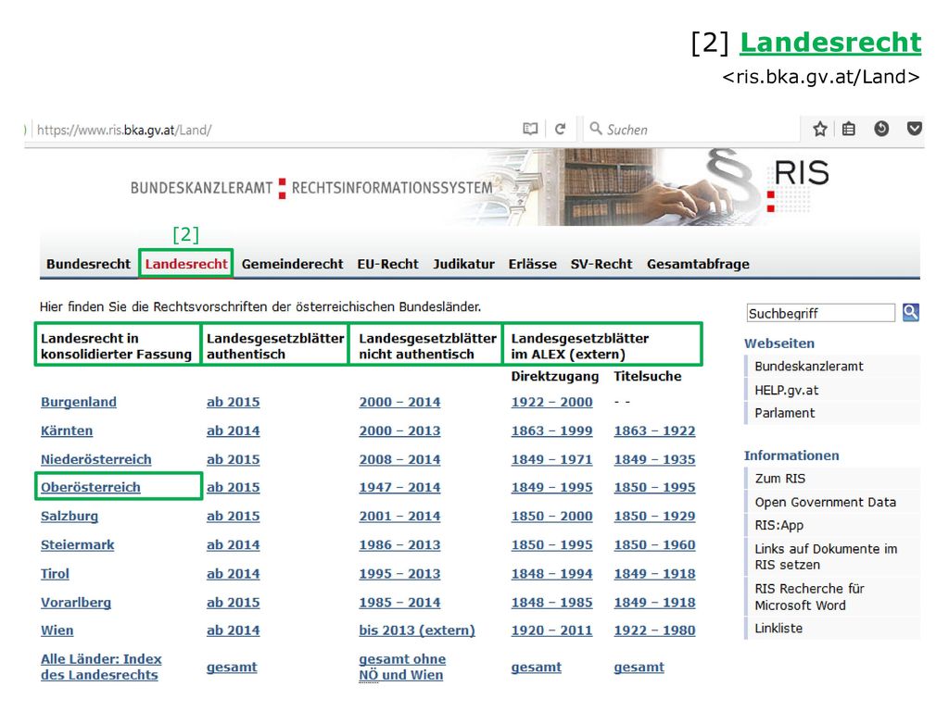Click gesamt ohne NÖ und Wien

coord(402,667)
